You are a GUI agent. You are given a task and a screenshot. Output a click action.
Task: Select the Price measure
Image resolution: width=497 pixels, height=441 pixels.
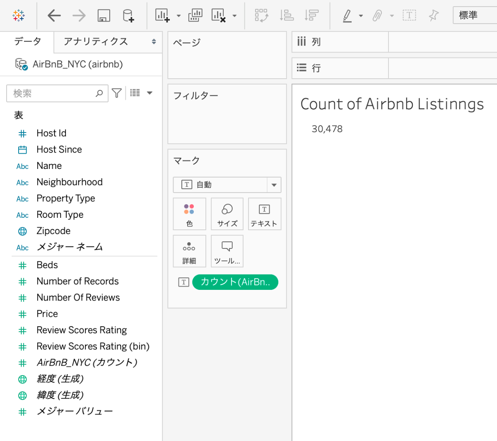pos(47,314)
